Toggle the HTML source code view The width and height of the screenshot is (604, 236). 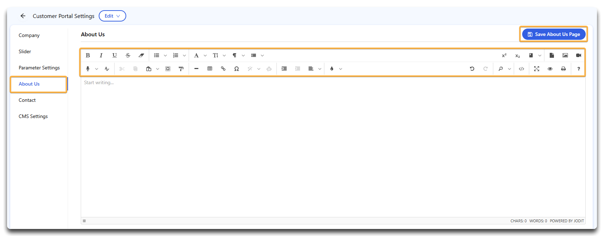pos(521,69)
